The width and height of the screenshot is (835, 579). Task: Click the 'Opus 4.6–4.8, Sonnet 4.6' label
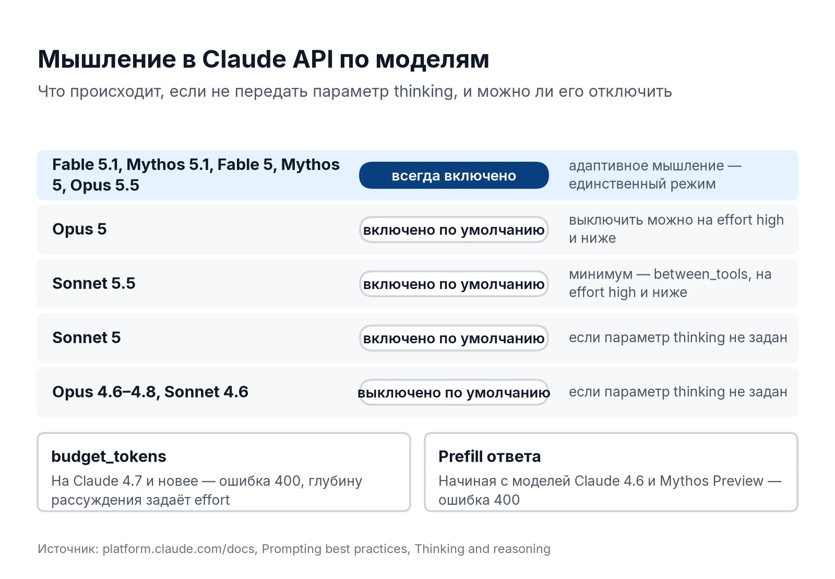(150, 392)
